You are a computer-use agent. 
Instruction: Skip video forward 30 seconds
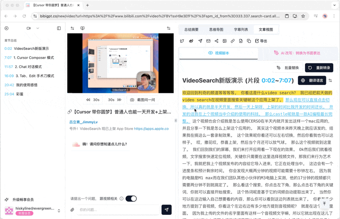click(x=115, y=100)
